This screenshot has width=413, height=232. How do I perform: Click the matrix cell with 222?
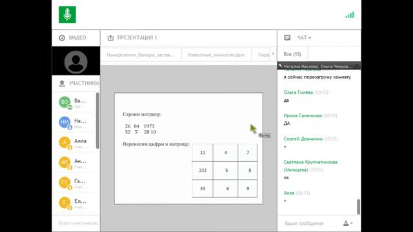tap(203, 170)
